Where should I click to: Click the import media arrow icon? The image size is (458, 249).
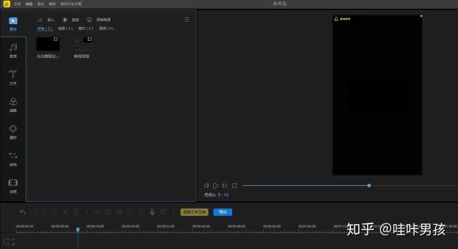pos(41,20)
